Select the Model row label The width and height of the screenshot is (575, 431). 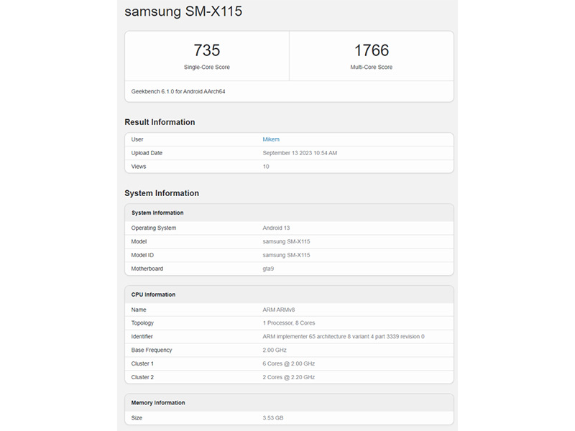coord(139,241)
